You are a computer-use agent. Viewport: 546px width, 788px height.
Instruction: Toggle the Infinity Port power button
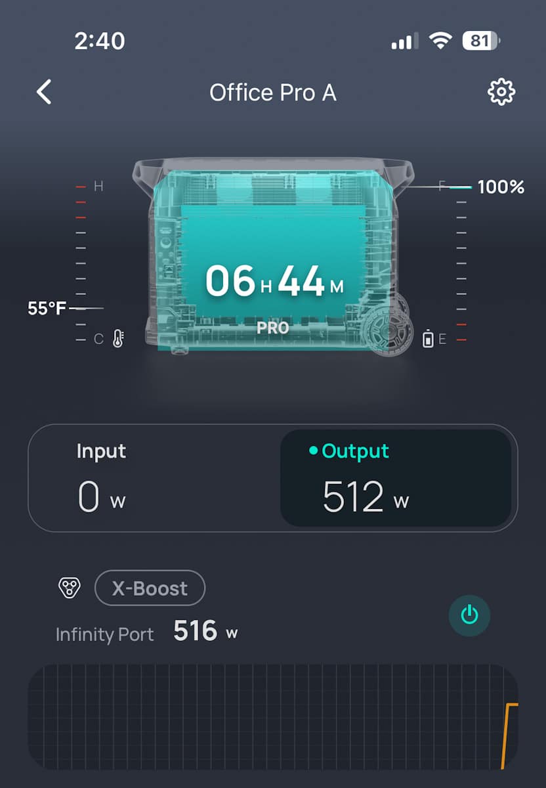tap(469, 615)
